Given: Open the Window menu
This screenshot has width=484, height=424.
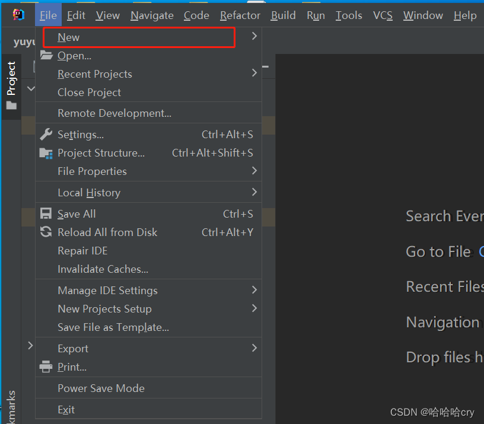Looking at the screenshot, I should [x=423, y=15].
